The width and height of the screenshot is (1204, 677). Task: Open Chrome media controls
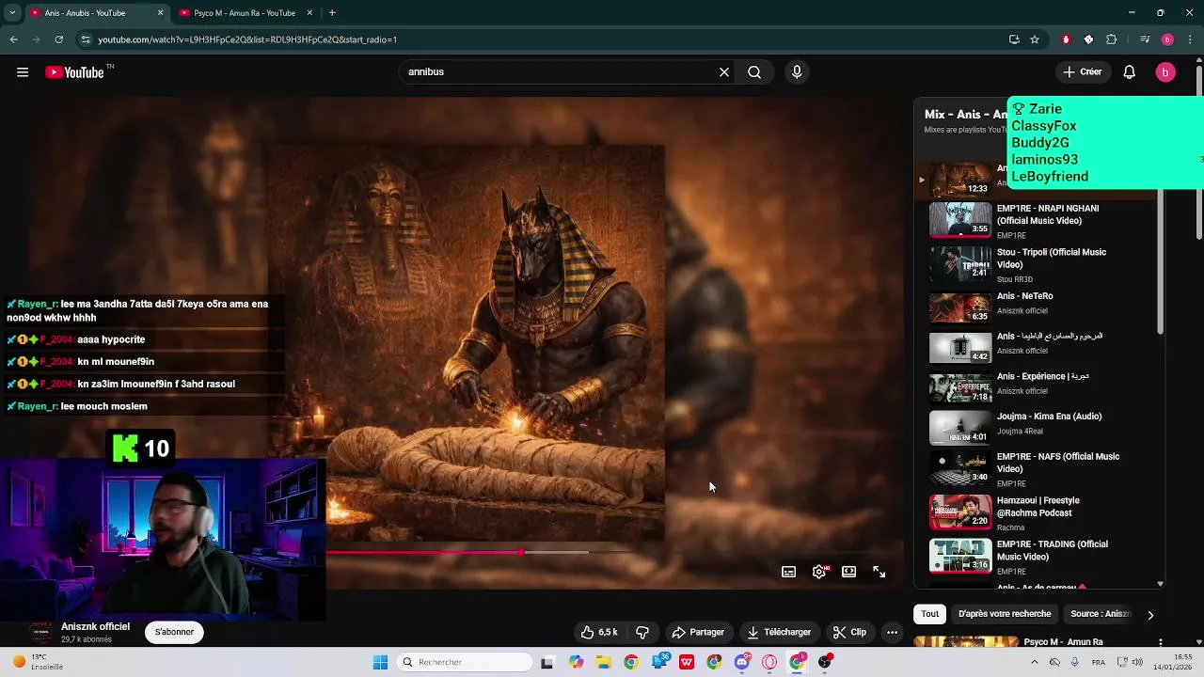pos(1145,39)
